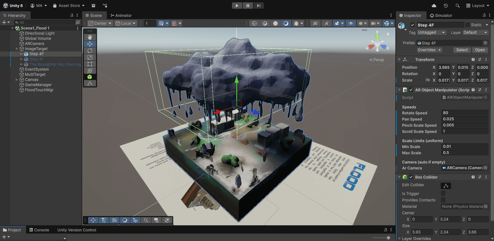Expand the Layer Overrides section
The height and width of the screenshot is (241, 494).
[400, 238]
